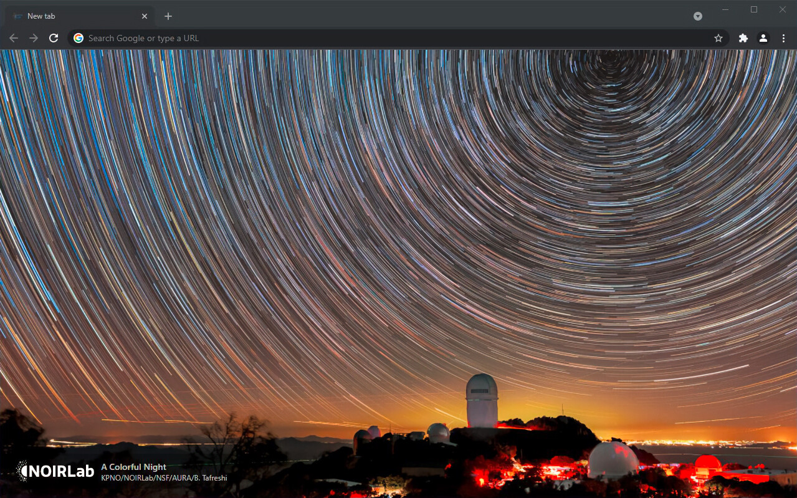Open the profile avatar menu
This screenshot has width=797, height=498.
[x=763, y=38]
